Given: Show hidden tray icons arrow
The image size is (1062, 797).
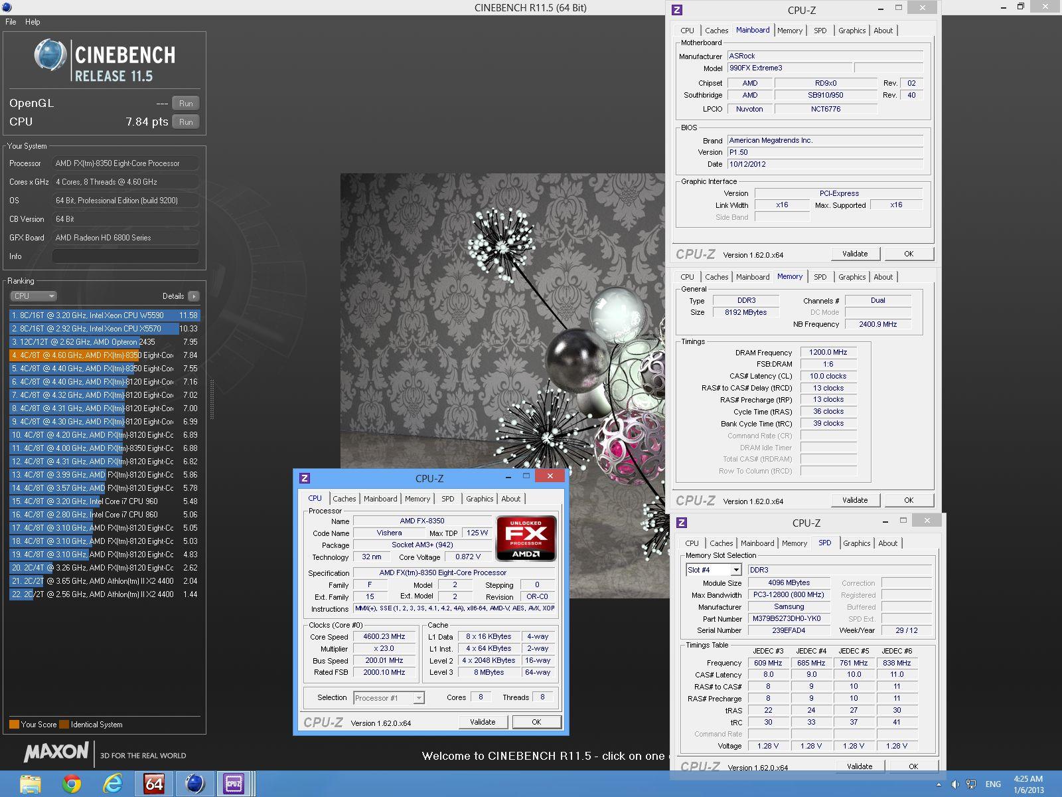Looking at the screenshot, I should pyautogui.click(x=939, y=784).
